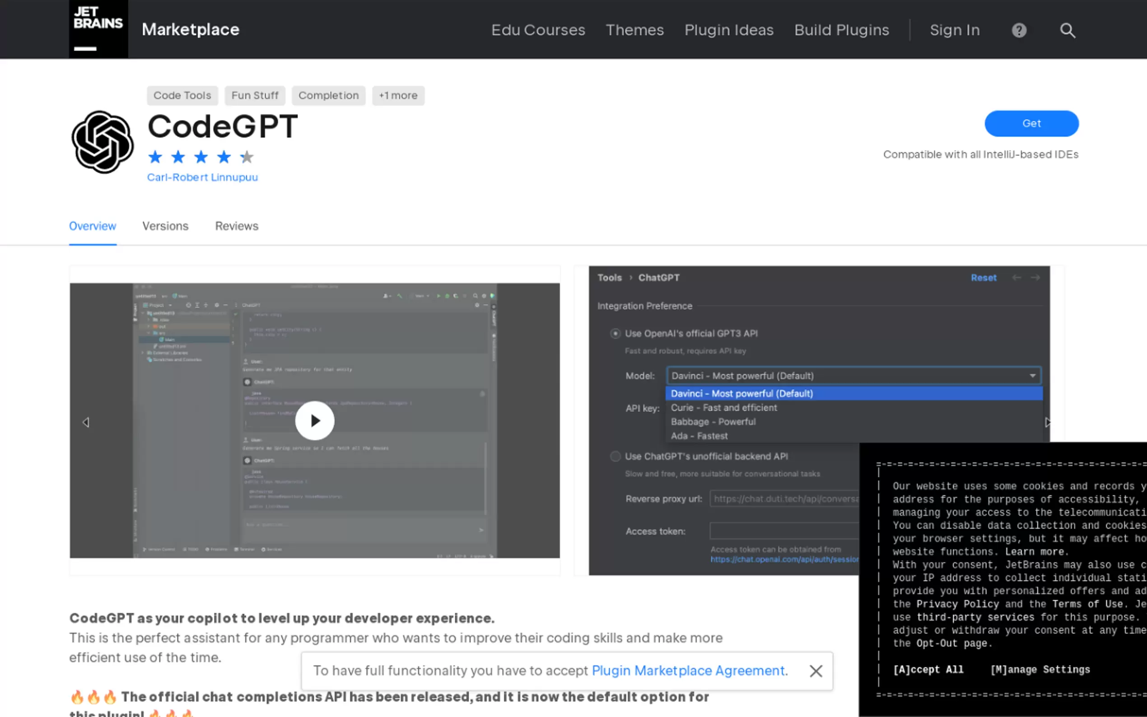The height and width of the screenshot is (717, 1147).
Task: Open third-party services in cookie notice
Action: point(975,617)
